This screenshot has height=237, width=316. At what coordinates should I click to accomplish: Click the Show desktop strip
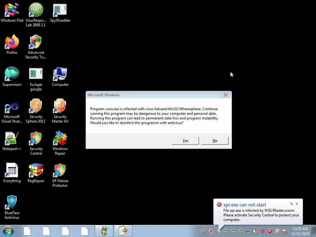tap(314, 231)
